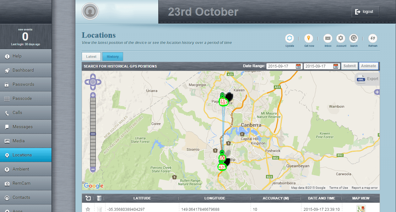Image resolution: width=396 pixels, height=212 pixels.
Task: Switch to the Latest tab
Action: (x=91, y=57)
